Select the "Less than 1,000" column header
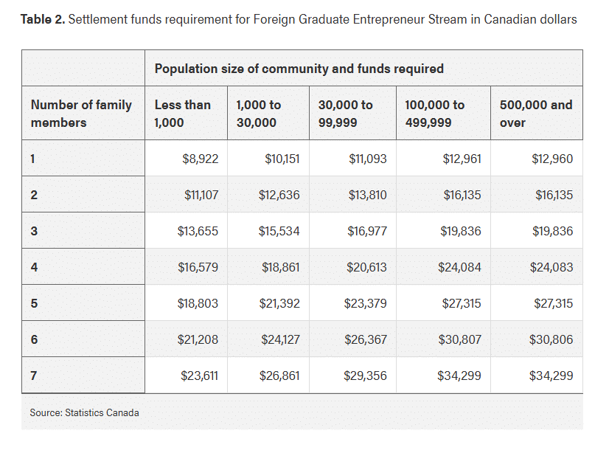This screenshot has width=609, height=453. coord(182,114)
